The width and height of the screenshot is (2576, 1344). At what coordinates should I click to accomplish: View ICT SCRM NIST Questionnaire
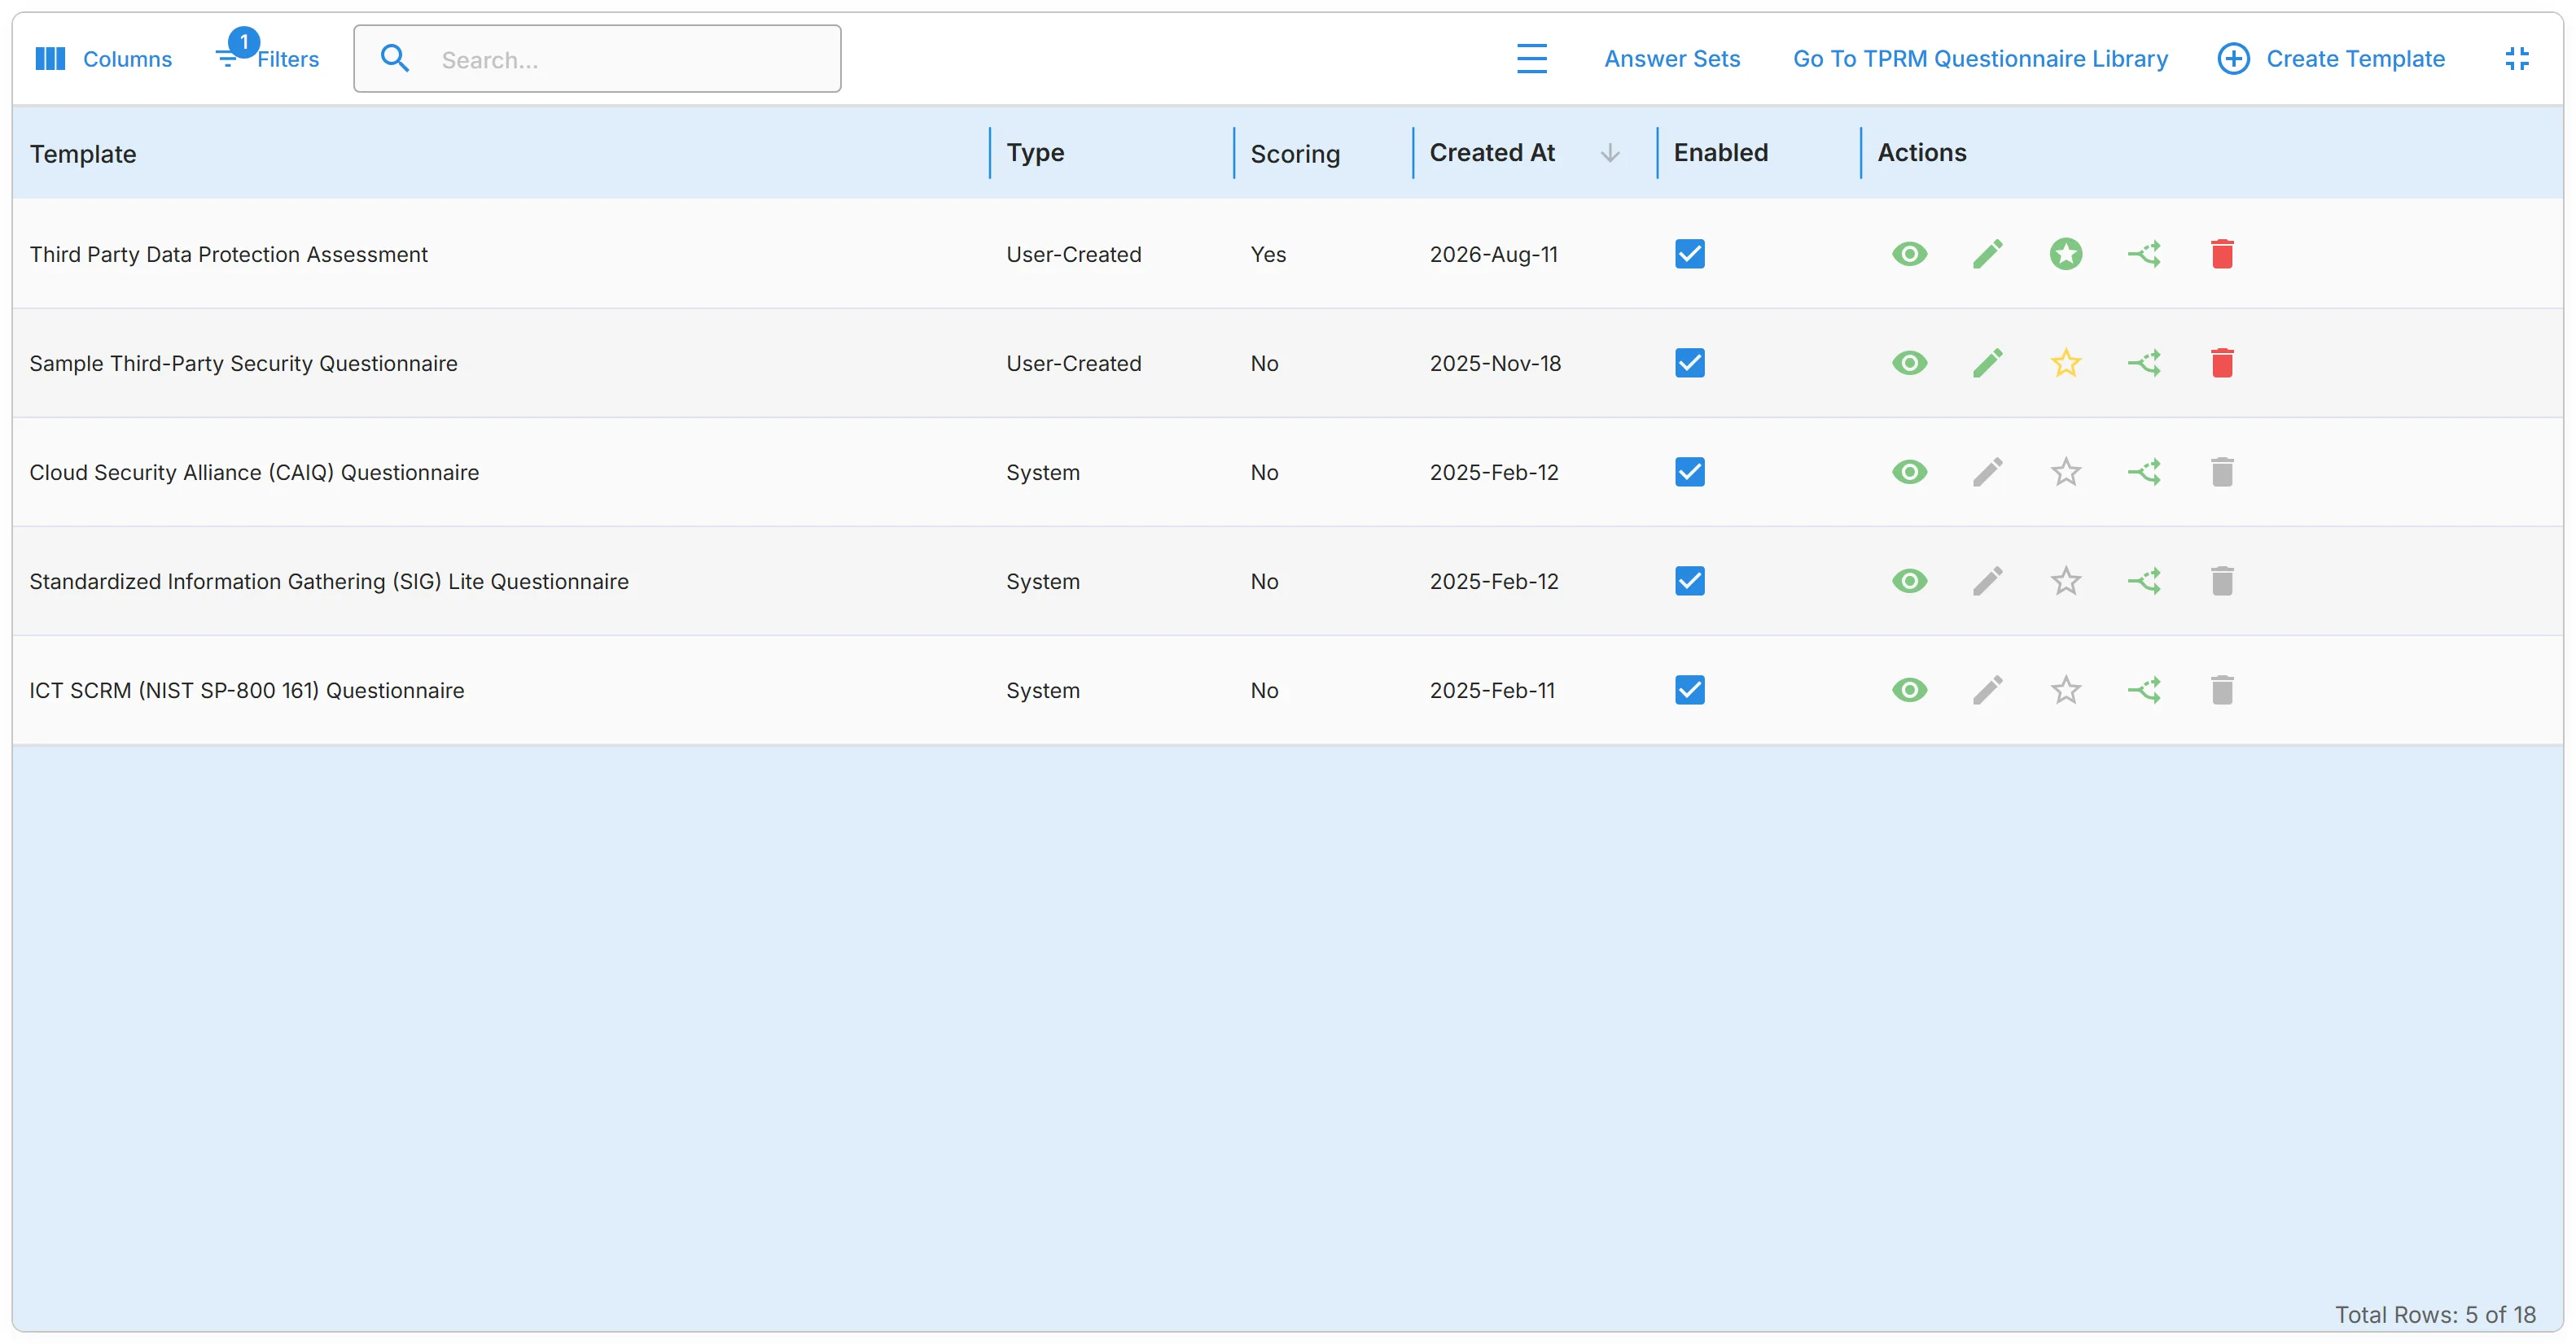(1909, 689)
